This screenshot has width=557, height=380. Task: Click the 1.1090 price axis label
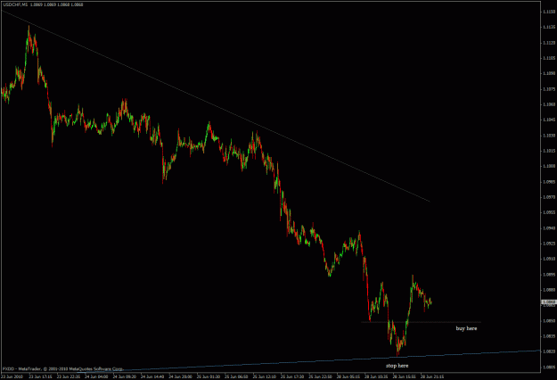(x=549, y=73)
